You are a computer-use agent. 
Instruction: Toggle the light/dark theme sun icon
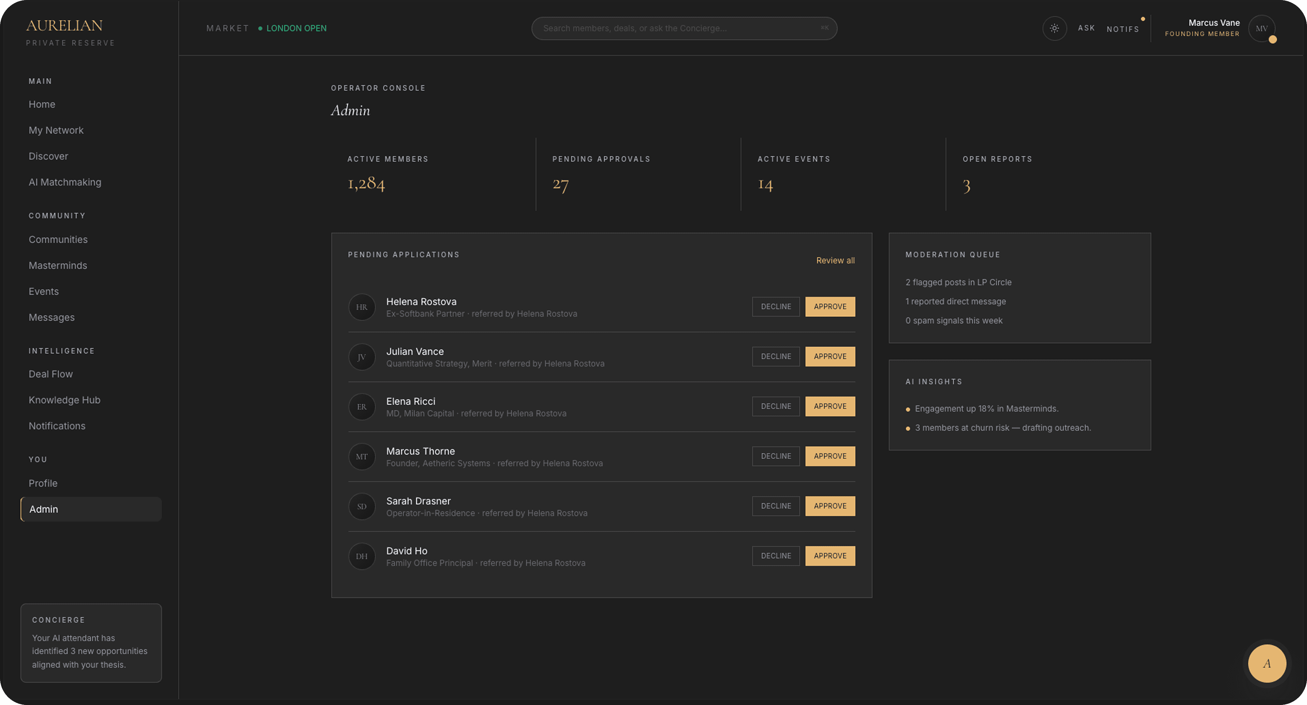point(1054,28)
